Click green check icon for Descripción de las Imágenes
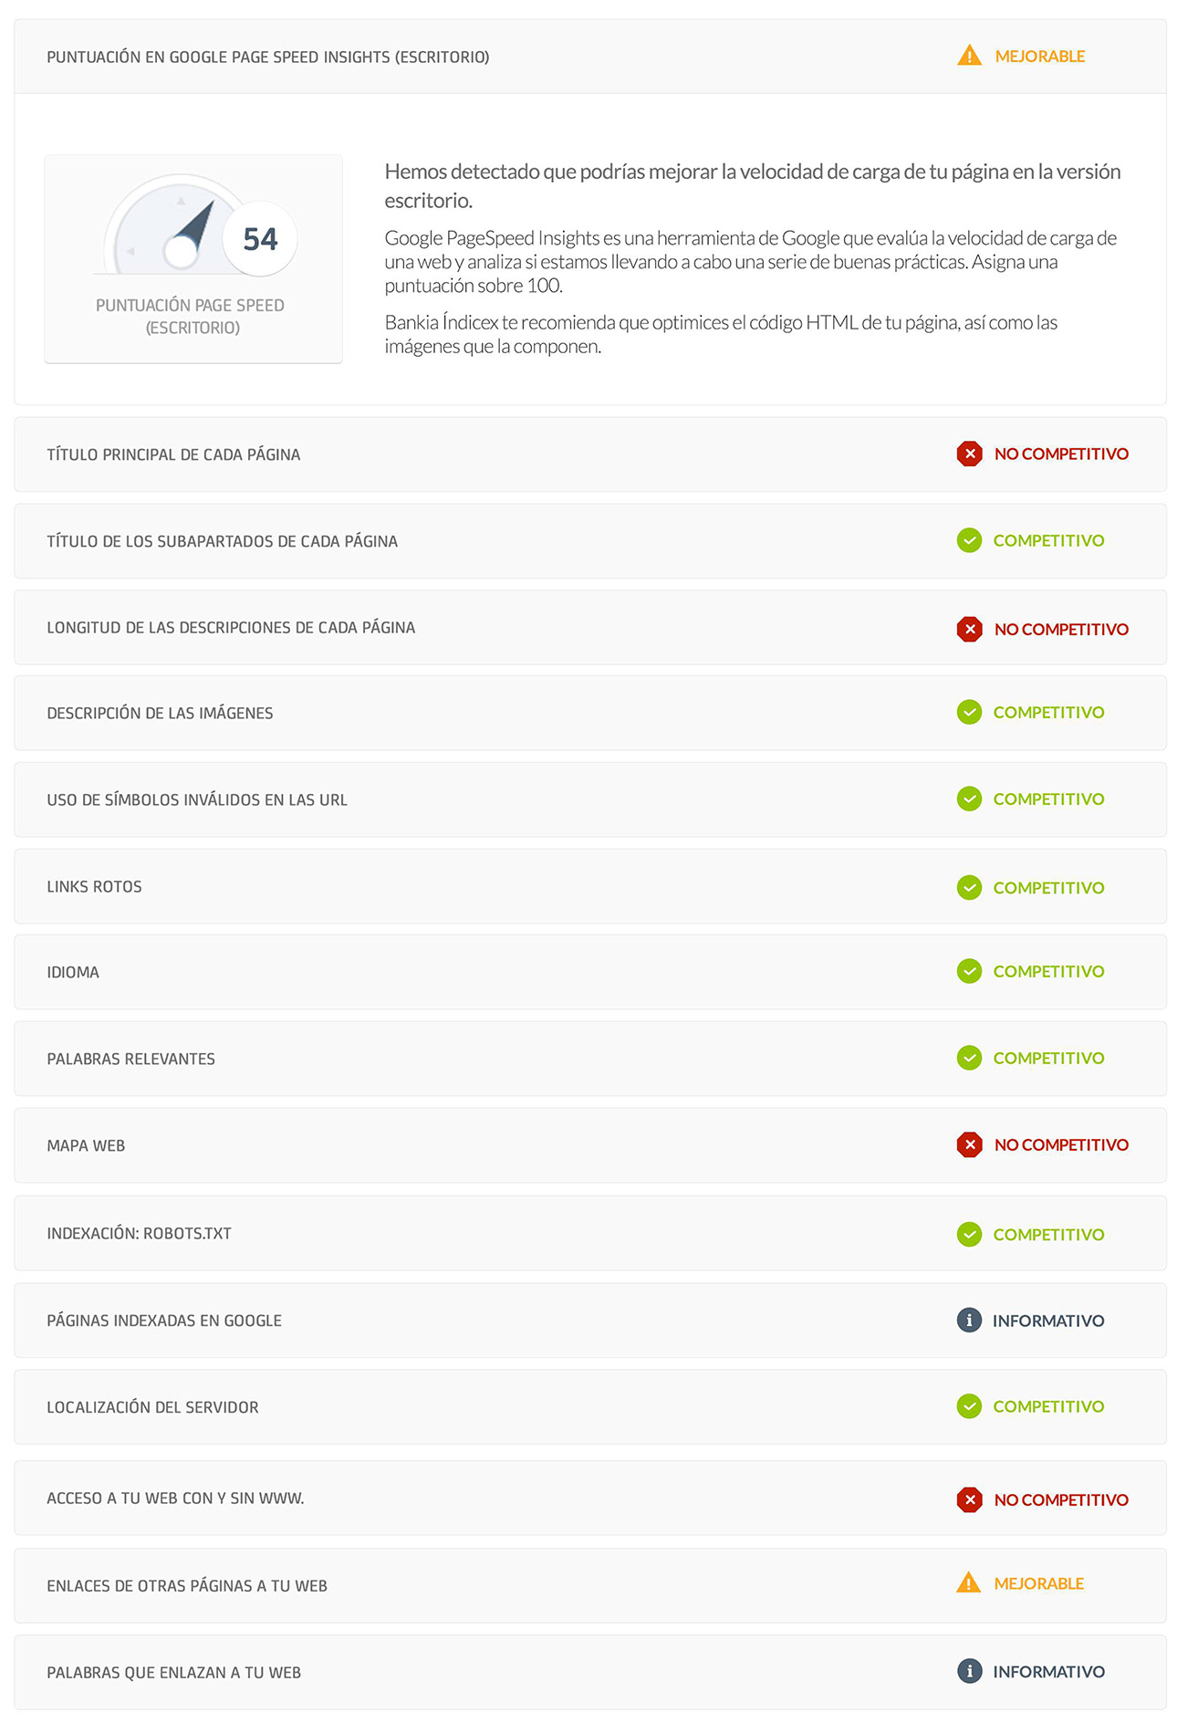1177x1723 pixels. click(x=969, y=712)
